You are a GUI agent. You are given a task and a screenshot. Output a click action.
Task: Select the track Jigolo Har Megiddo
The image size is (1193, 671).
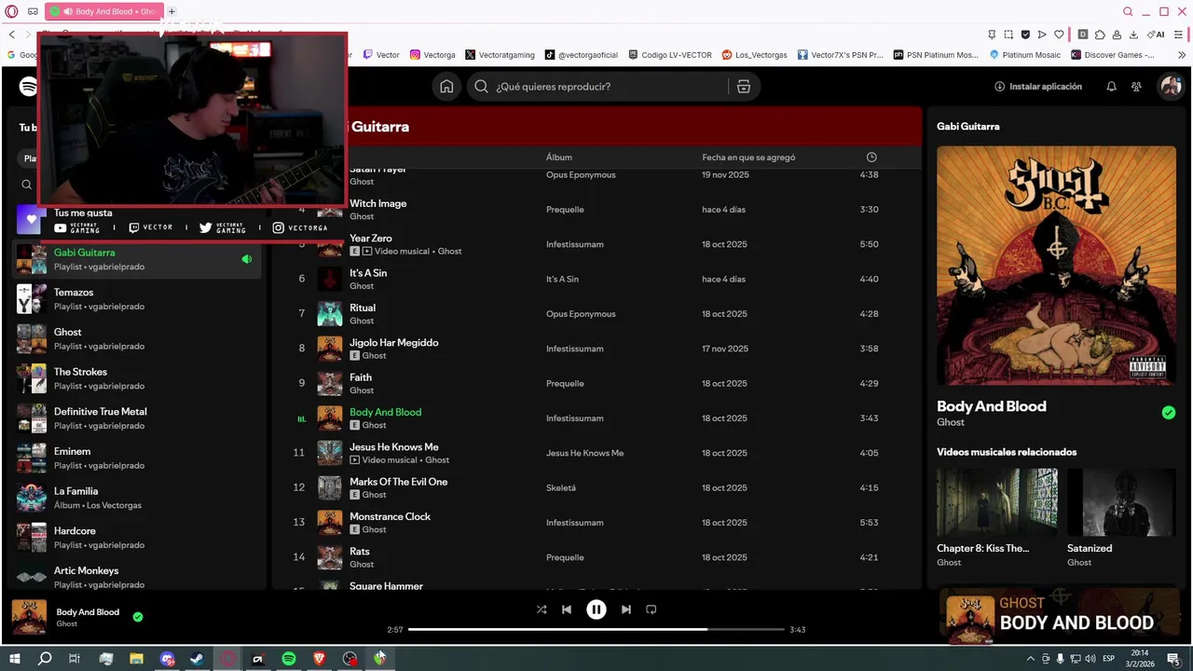pos(393,342)
